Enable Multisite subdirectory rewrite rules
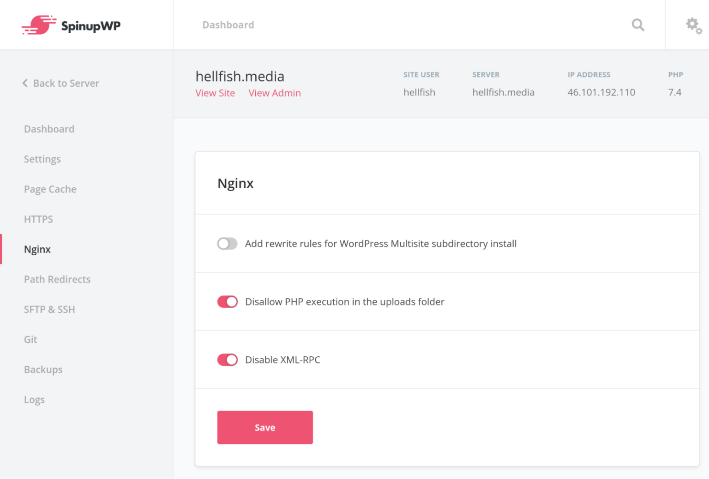This screenshot has height=479, width=709. coord(227,244)
